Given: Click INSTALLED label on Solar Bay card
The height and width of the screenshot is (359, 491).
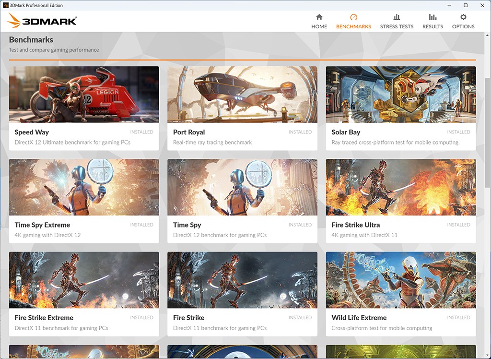Looking at the screenshot, I should pos(458,132).
